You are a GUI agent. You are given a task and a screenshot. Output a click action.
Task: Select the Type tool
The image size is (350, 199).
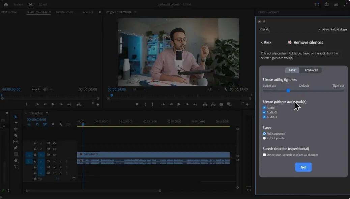(x=16, y=167)
